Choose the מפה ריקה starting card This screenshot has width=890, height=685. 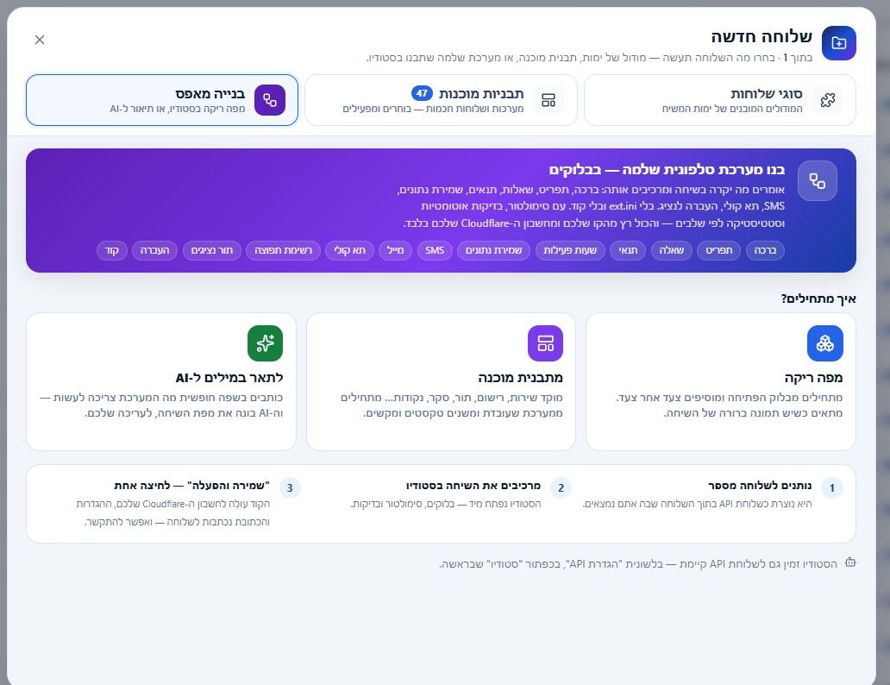[x=721, y=381]
